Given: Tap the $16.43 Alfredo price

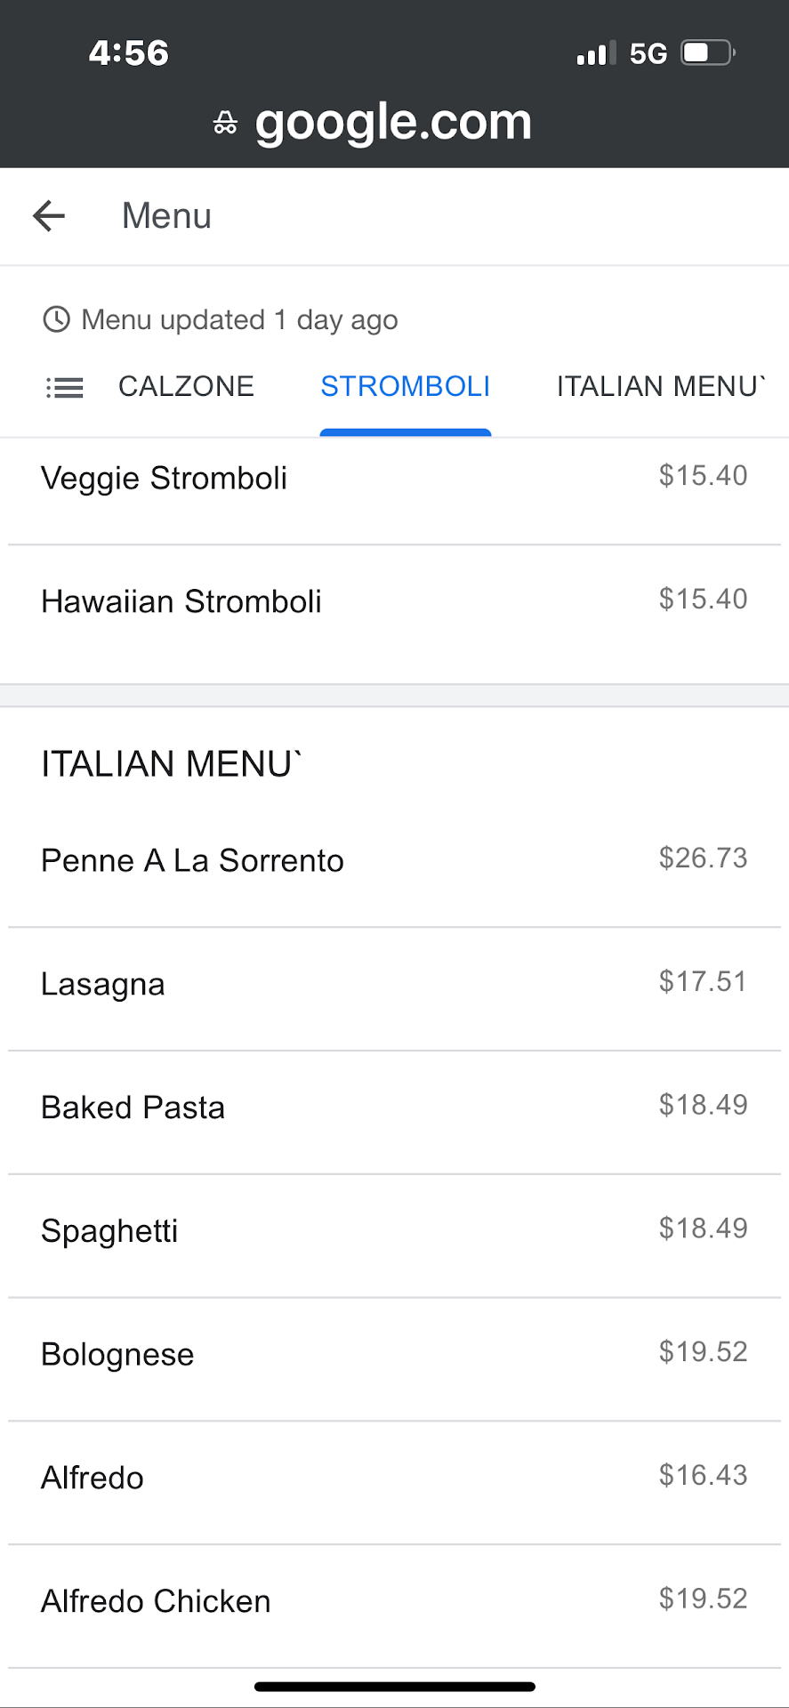Looking at the screenshot, I should click(x=703, y=1476).
